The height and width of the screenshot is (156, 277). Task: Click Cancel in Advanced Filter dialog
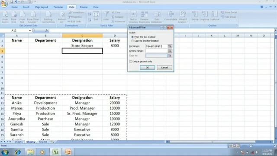[164, 68]
